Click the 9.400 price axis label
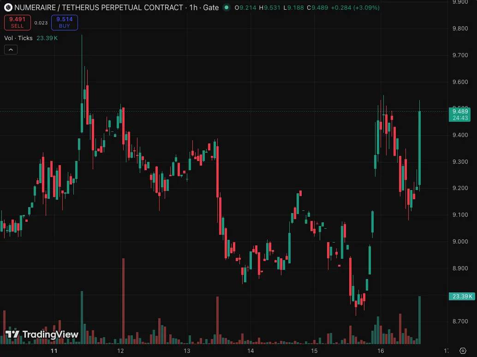Screen dimensions: 477x357 click(x=460, y=135)
